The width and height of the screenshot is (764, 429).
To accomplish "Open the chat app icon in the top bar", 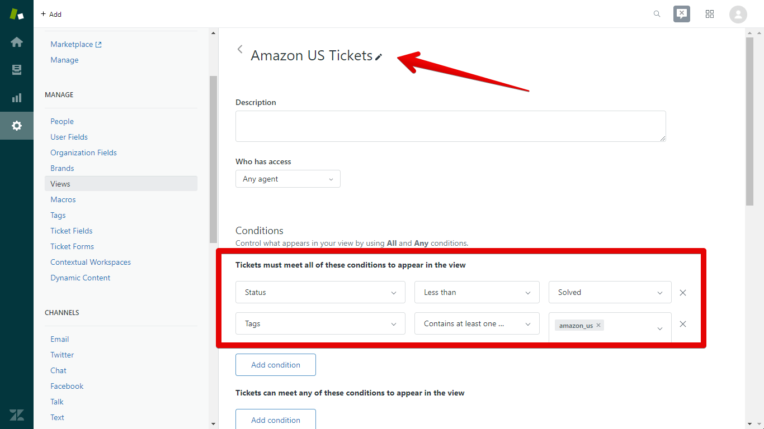I will pos(681,13).
